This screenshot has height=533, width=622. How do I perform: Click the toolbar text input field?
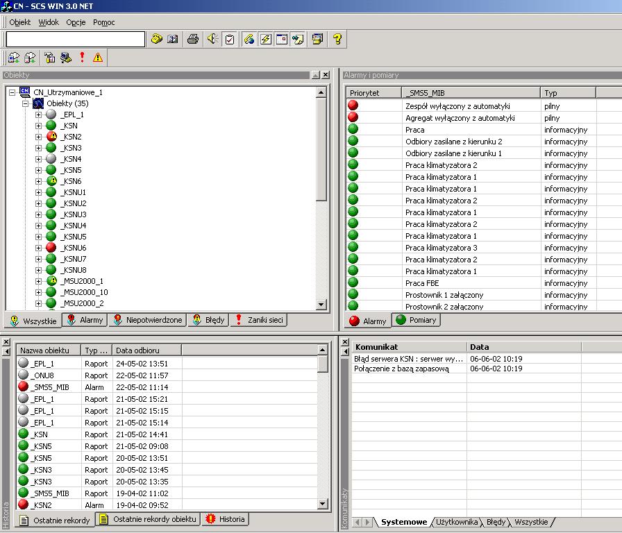tap(76, 40)
